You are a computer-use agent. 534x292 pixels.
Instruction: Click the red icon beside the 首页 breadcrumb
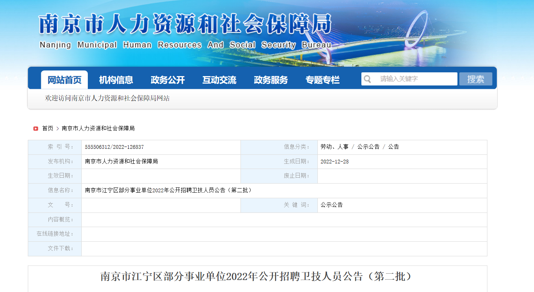pos(36,129)
